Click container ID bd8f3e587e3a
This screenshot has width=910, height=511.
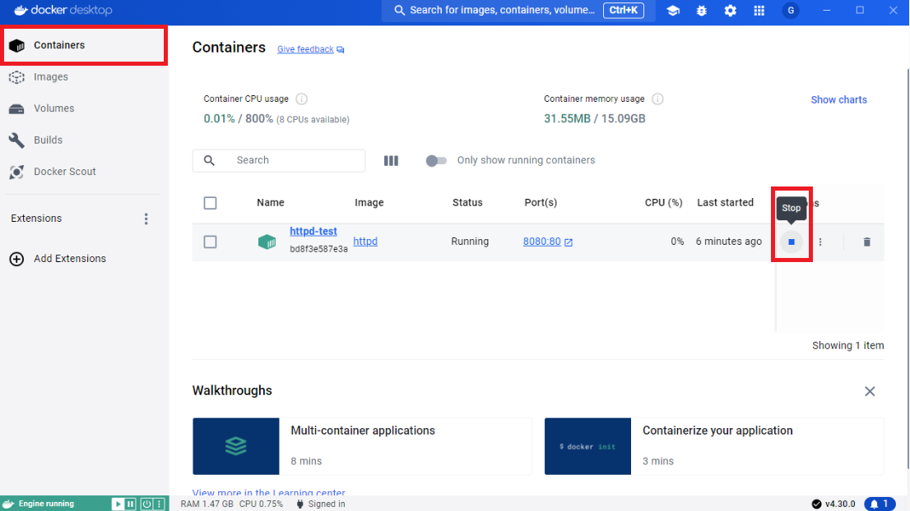coord(318,249)
